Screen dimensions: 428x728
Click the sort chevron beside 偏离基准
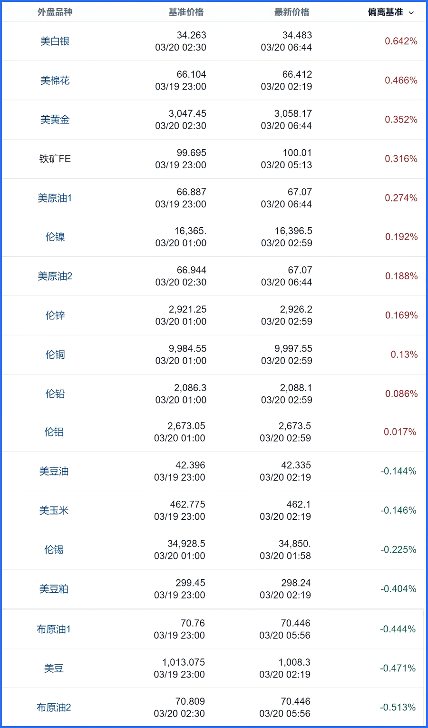[411, 13]
